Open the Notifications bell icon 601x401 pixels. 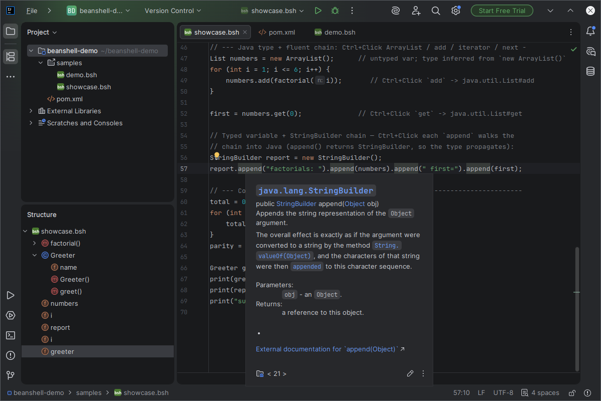590,31
